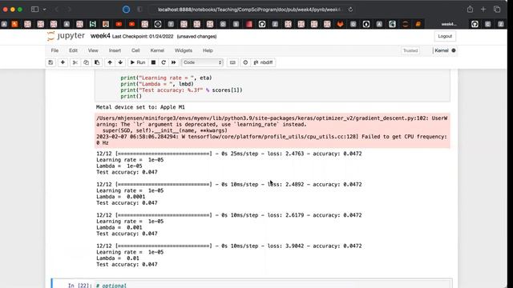Show the tab overview icon in Safari
Image resolution: width=513 pixels, height=288 pixels.
(x=497, y=10)
